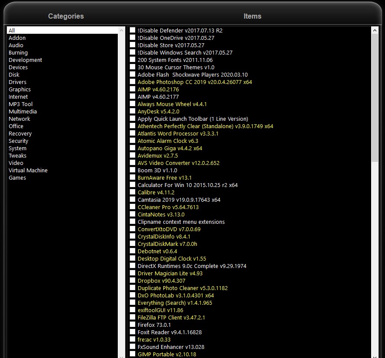Tick the !Disable OneDrive checkbox

coord(133,37)
